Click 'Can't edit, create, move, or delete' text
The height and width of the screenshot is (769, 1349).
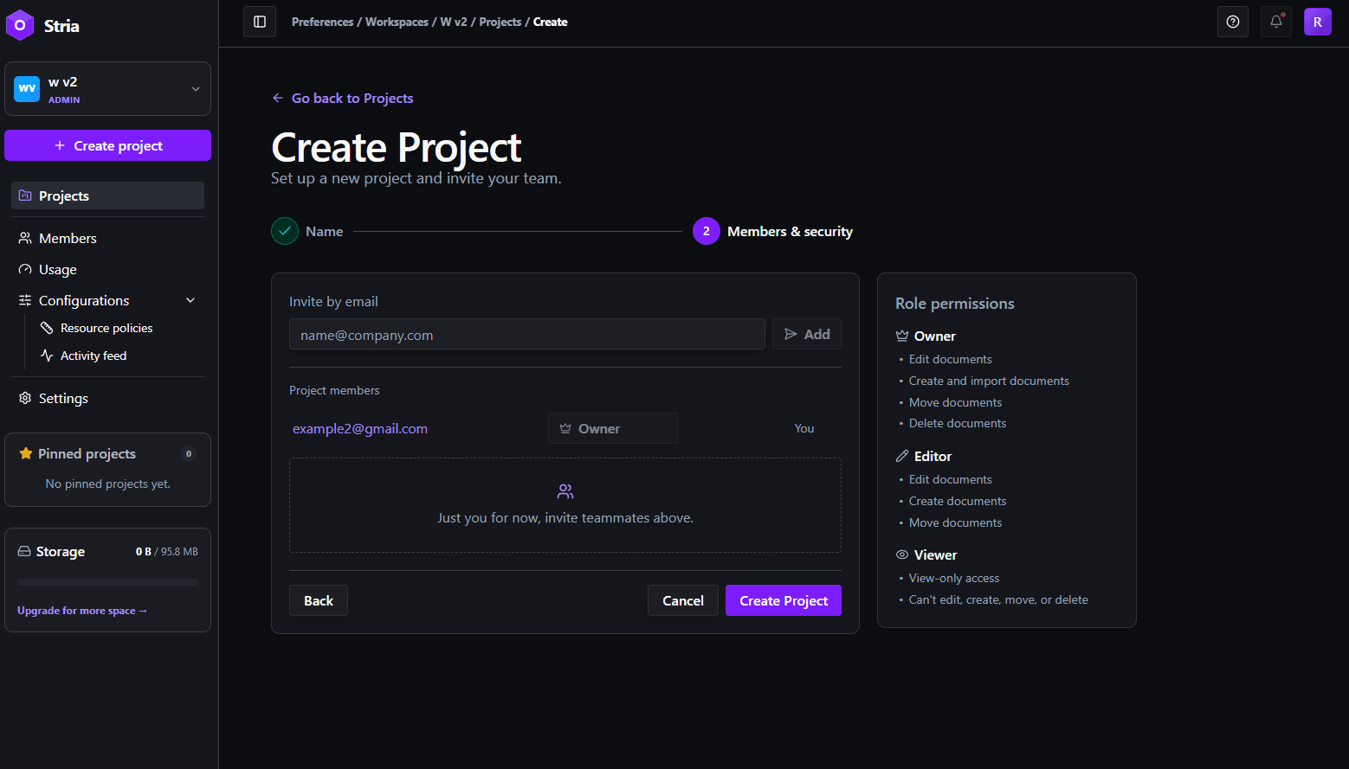[998, 599]
